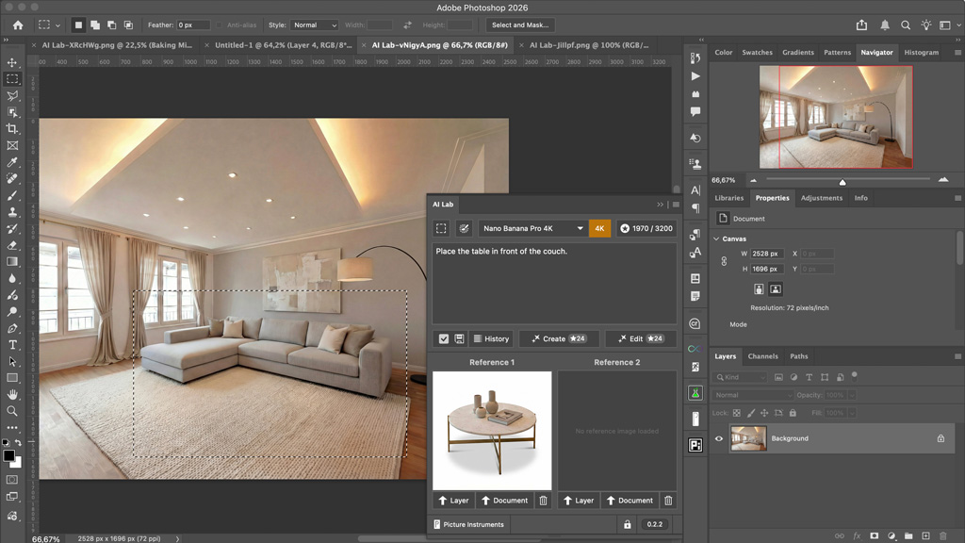
Task: Select the Crop tool
Action: click(x=12, y=129)
